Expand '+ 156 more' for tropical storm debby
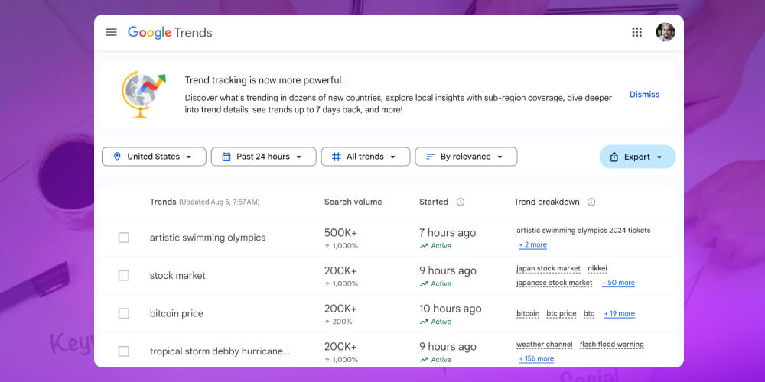765x382 pixels. [536, 358]
